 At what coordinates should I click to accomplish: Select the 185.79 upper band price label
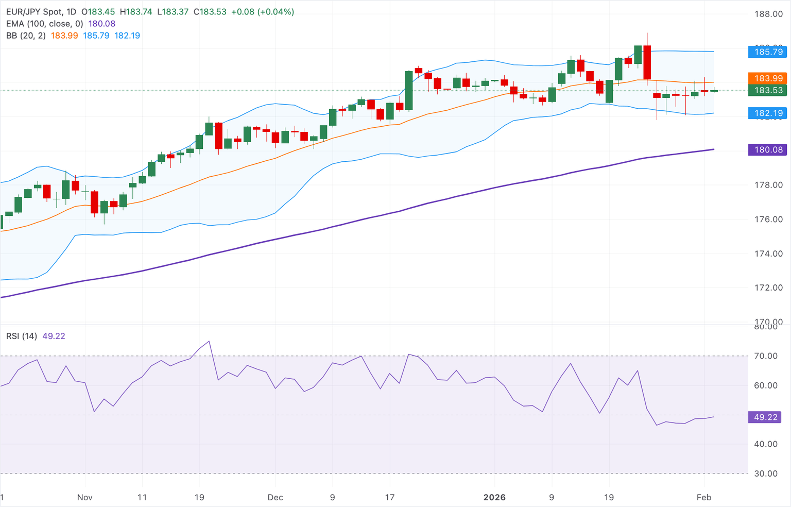767,52
